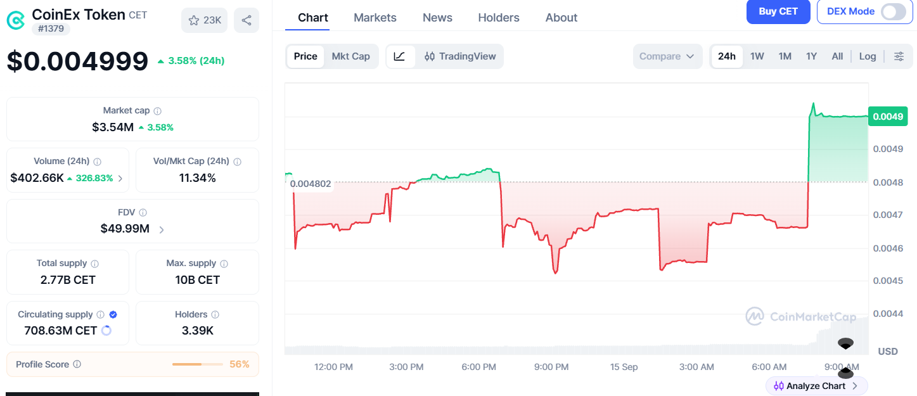The image size is (917, 396).
Task: Click the 326.83% volume change text
Action: [94, 179]
